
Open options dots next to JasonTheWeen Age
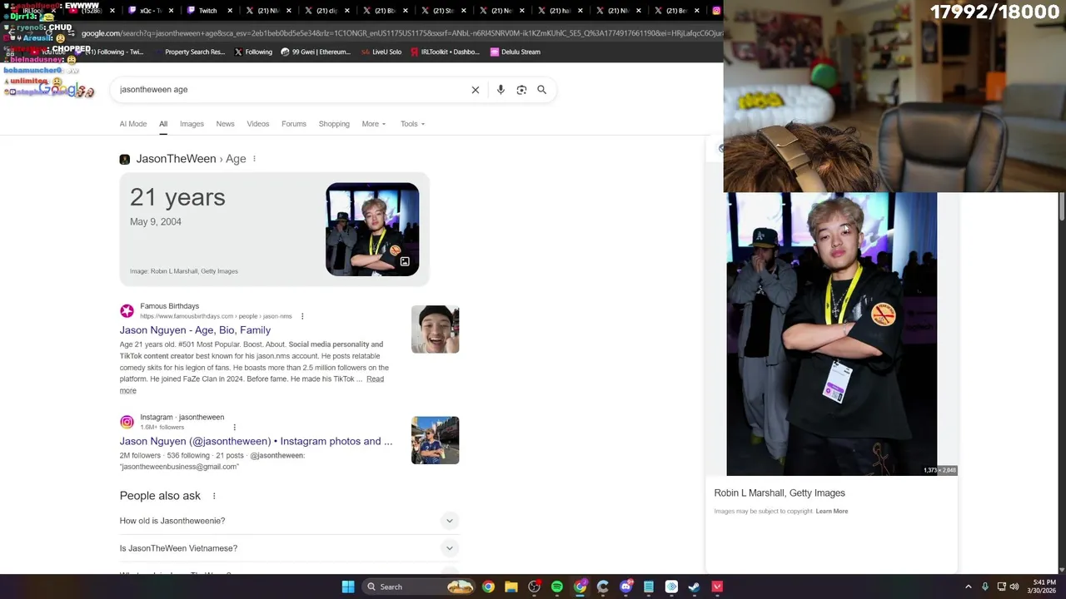point(254,159)
